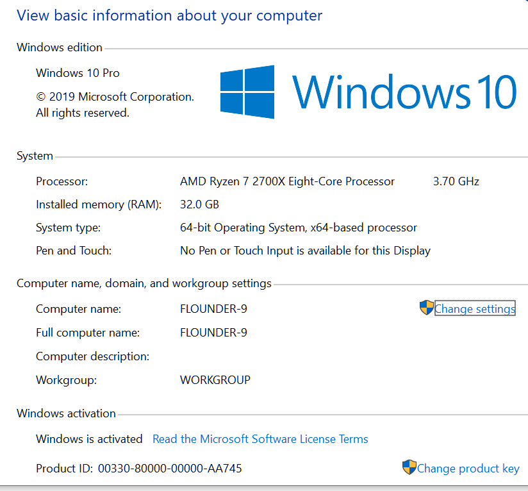
Task: Click the Full computer name value FLOUNDER-9
Action: (213, 333)
